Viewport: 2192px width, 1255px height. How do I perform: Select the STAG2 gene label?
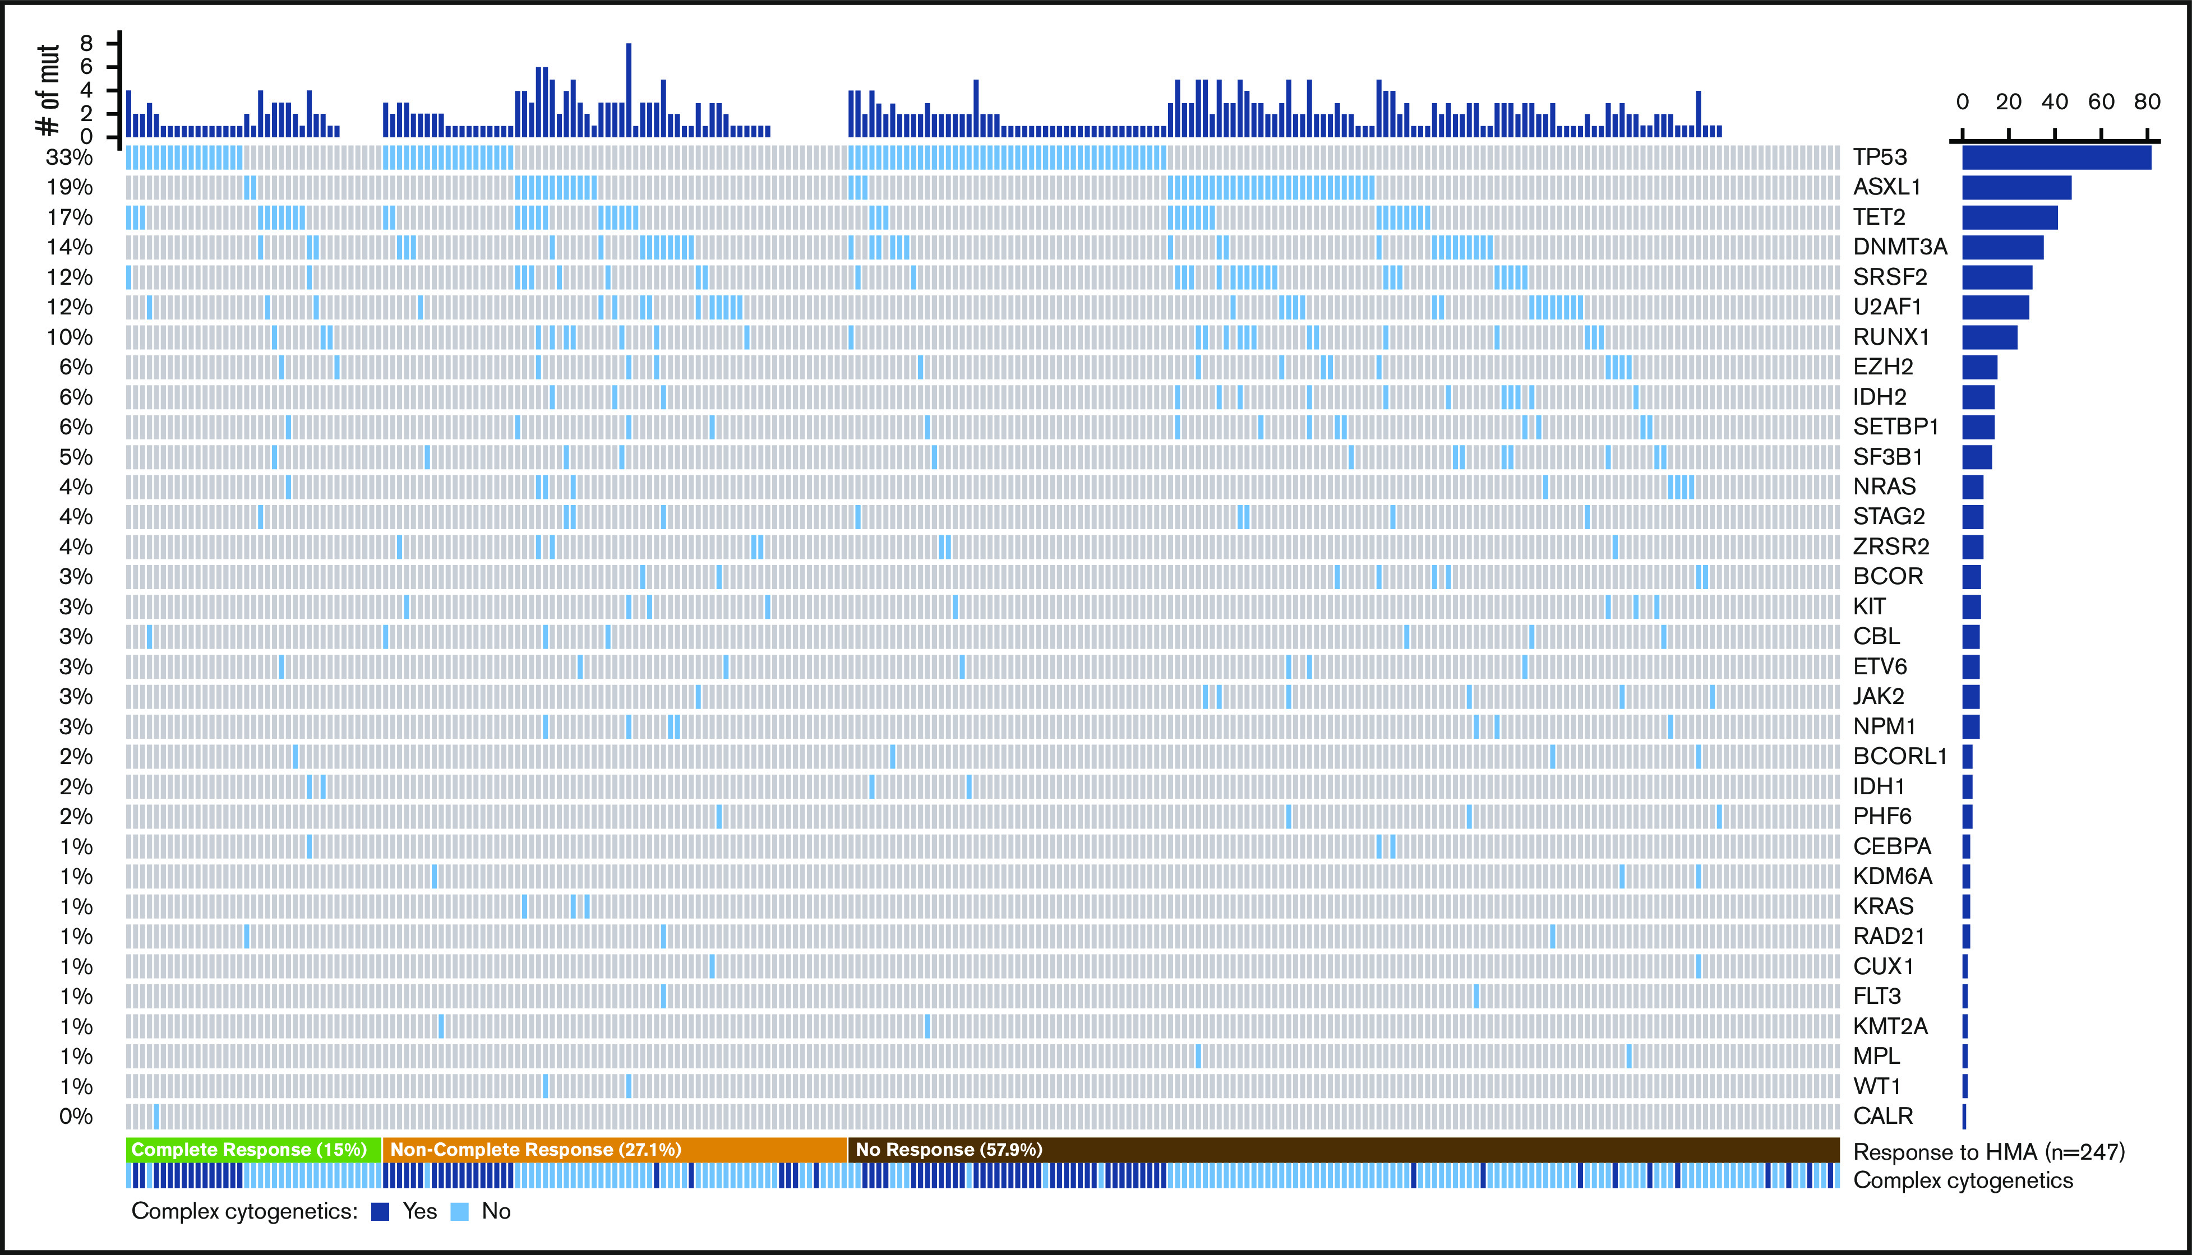click(1889, 516)
